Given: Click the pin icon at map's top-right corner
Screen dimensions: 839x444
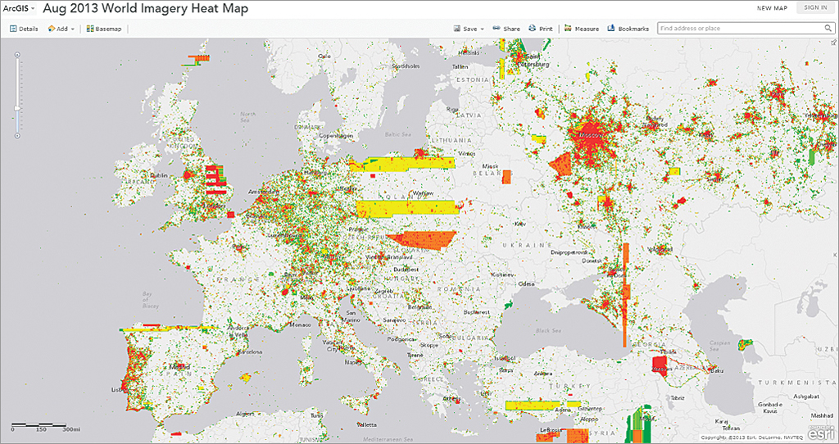Looking at the screenshot, I should [x=834, y=42].
